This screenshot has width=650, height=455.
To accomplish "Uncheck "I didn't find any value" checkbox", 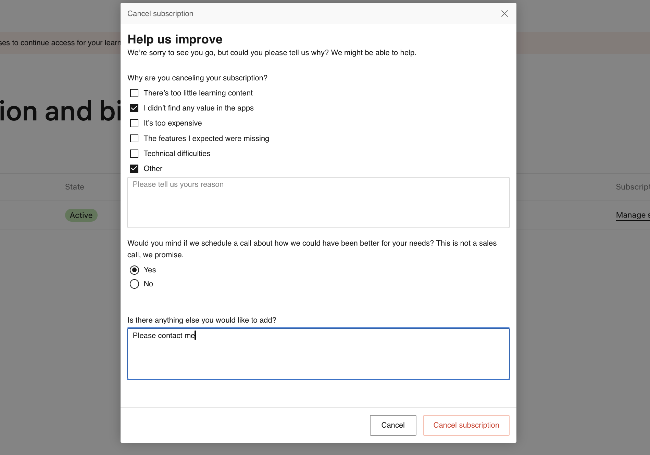I will (134, 108).
